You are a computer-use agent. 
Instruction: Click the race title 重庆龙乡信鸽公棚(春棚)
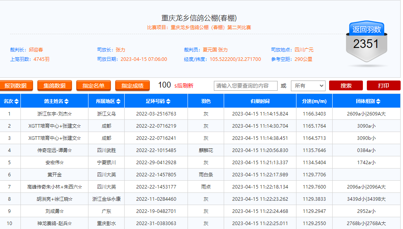(199, 18)
